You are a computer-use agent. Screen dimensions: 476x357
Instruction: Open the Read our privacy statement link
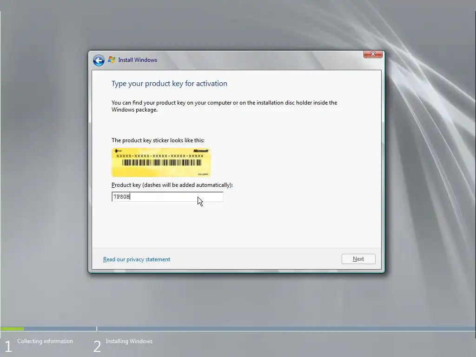[137, 259]
